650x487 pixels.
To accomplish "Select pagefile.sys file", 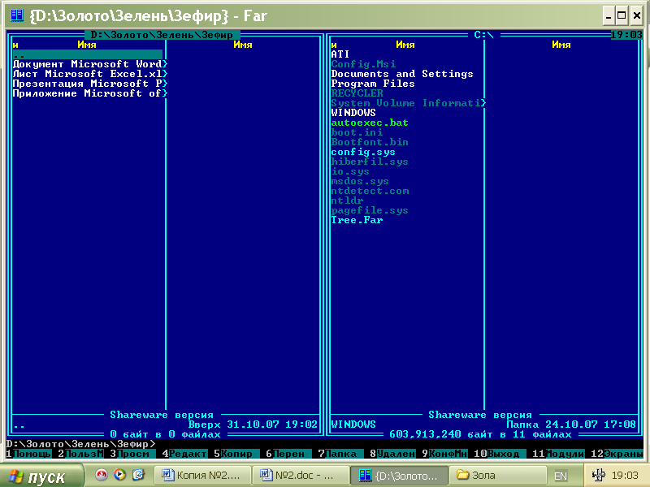I will click(370, 210).
